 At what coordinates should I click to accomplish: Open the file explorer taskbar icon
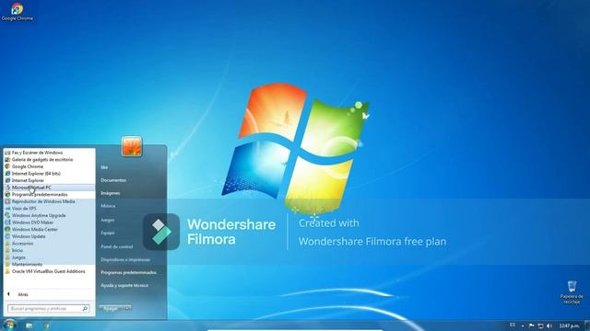(29, 325)
